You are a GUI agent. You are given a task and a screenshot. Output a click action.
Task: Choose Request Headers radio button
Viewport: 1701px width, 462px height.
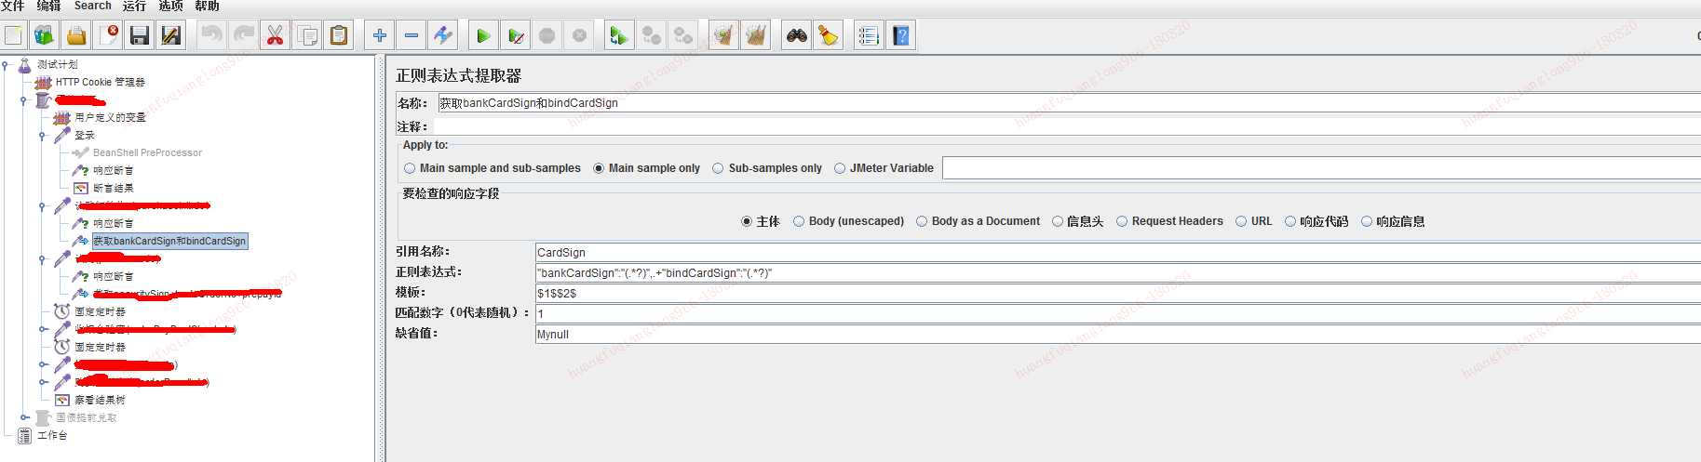(x=1169, y=221)
